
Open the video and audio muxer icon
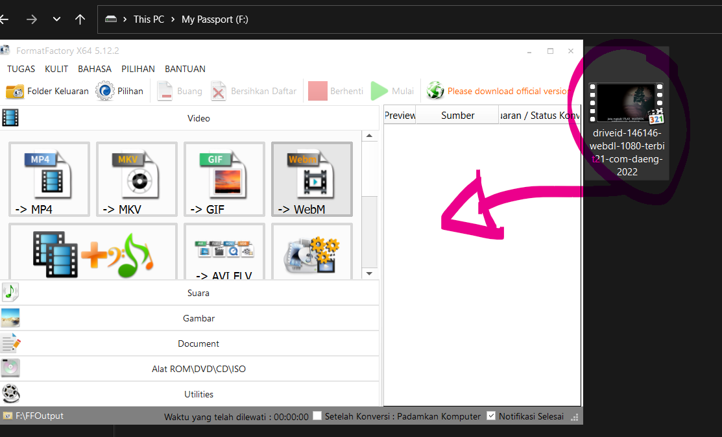point(93,252)
